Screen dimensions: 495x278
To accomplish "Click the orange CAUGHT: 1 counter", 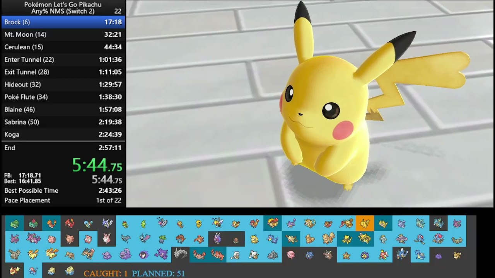I will [x=106, y=273].
